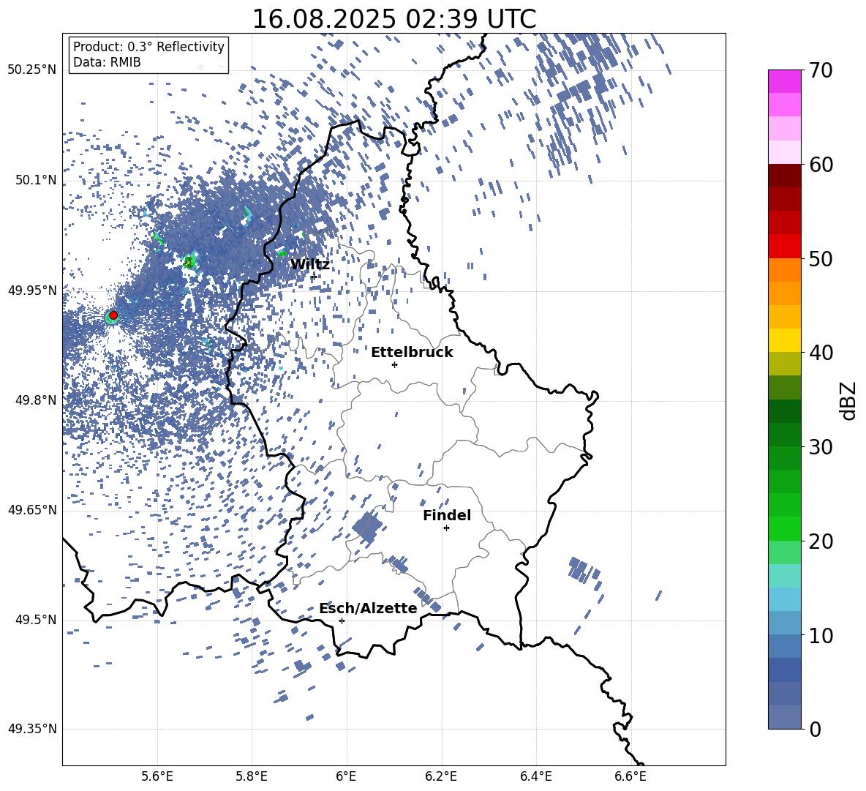Click the cyan-turquoise colorbar band below 20
Viewport: 866px width, 791px height.
[784, 576]
